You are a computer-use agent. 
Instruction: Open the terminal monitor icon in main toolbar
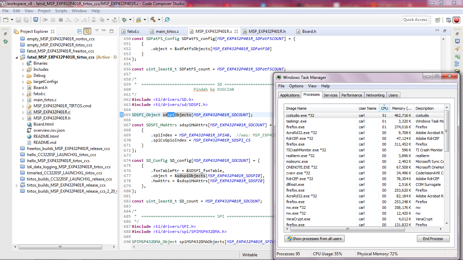tap(36, 20)
